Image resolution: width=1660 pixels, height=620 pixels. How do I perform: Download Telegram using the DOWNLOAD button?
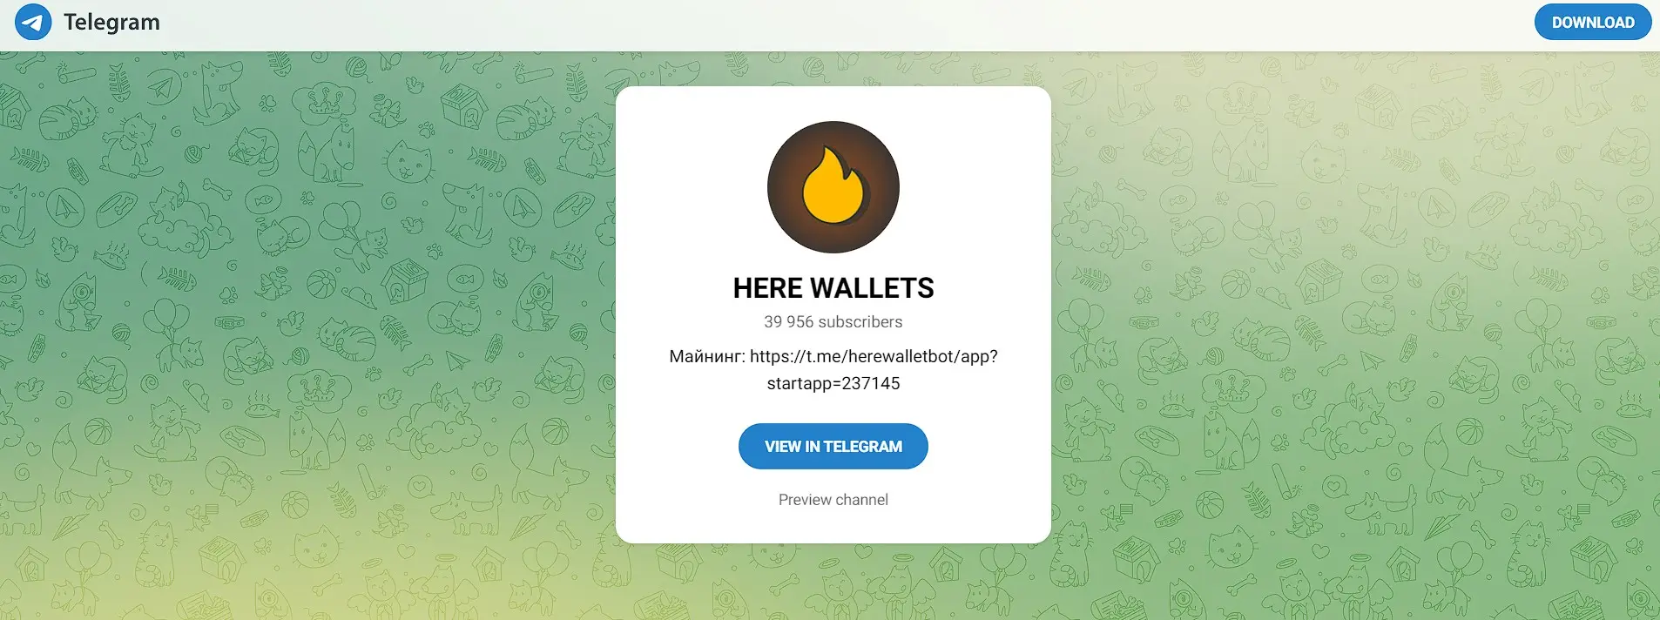[1592, 23]
